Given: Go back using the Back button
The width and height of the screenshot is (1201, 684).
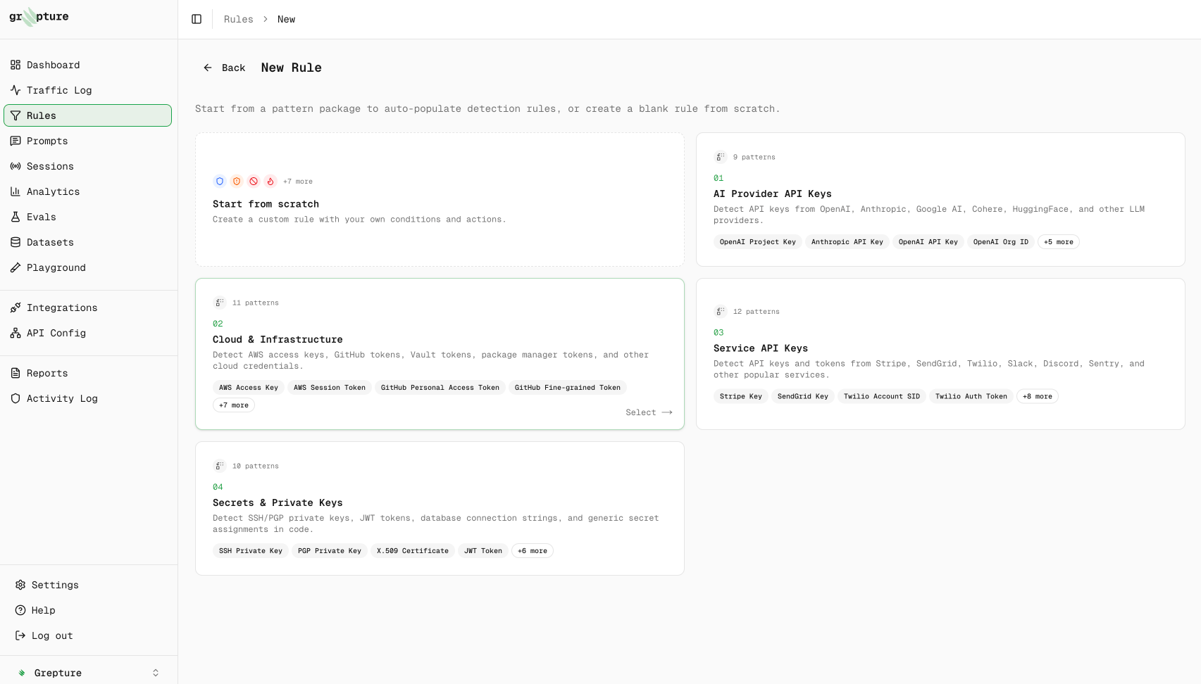Looking at the screenshot, I should pos(225,68).
